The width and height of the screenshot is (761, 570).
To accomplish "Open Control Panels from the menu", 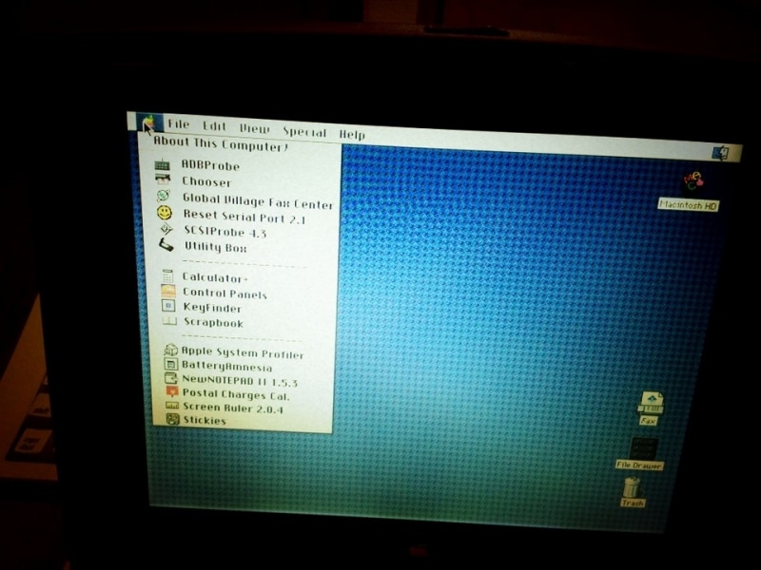I will 224,294.
